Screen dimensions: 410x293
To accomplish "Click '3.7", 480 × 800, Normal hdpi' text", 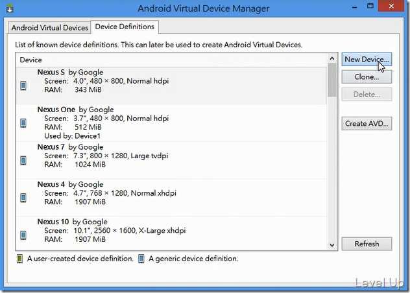I will (121, 119).
